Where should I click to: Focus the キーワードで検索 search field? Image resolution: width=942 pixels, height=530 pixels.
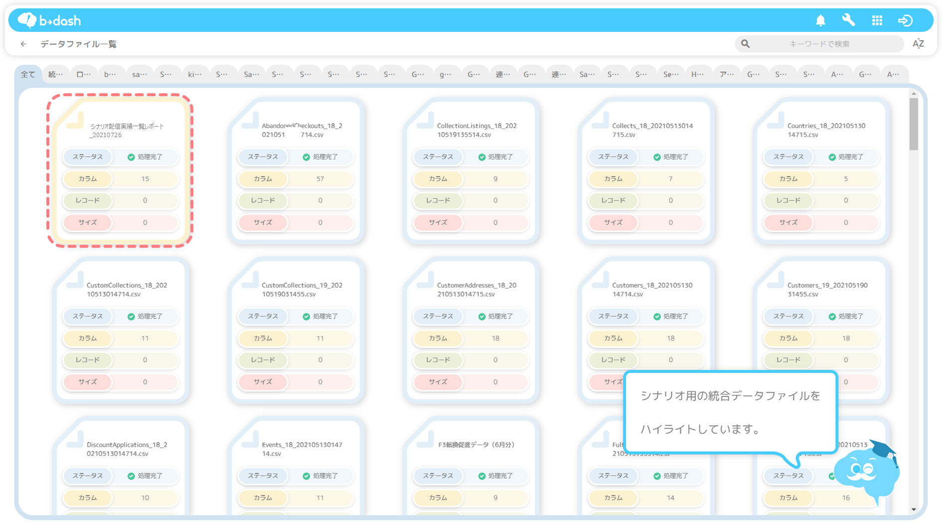coord(819,44)
